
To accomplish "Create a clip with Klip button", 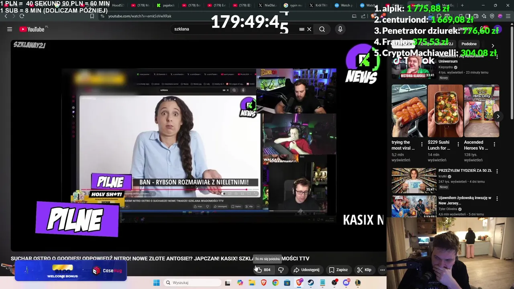I will (364, 270).
